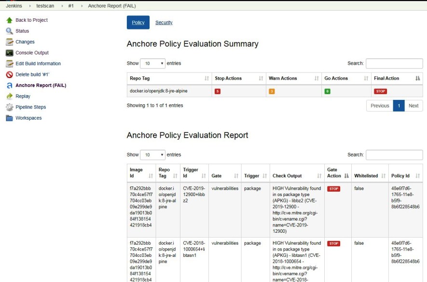Click the Status magnifier icon

point(9,31)
